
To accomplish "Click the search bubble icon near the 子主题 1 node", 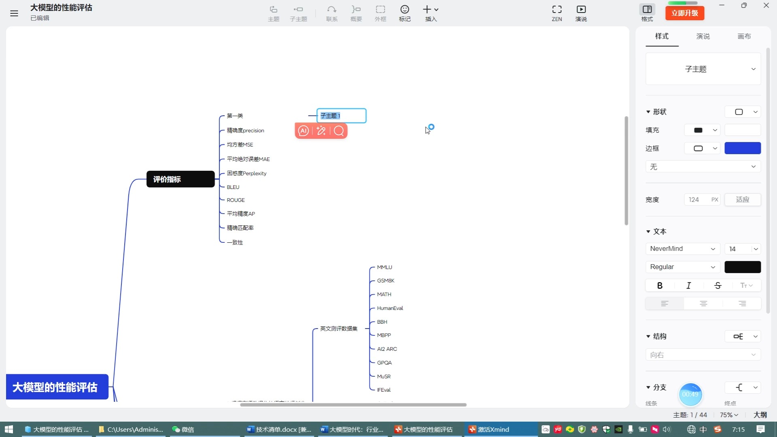I will [x=339, y=131].
